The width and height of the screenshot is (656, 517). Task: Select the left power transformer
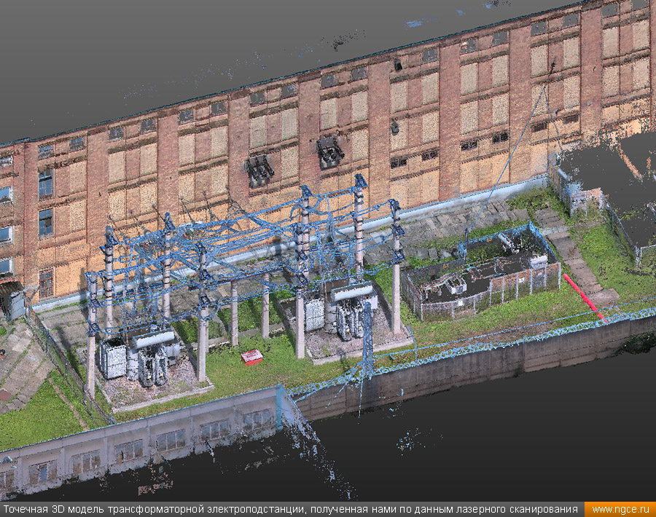138,357
